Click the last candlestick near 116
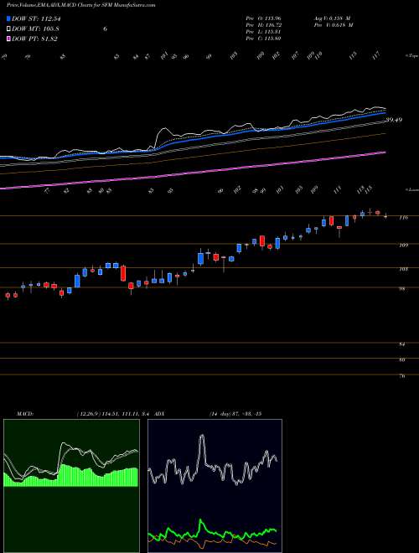419x553 pixels. point(385,216)
